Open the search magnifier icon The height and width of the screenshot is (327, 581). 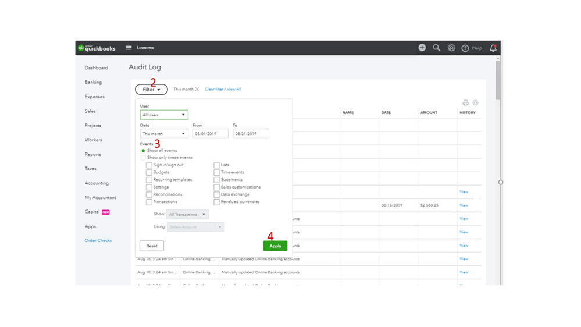(x=437, y=48)
